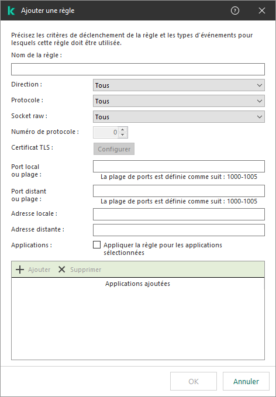Click the Port local ou plage field
Screen dimensions: 276x397
pyautogui.click(x=179, y=167)
